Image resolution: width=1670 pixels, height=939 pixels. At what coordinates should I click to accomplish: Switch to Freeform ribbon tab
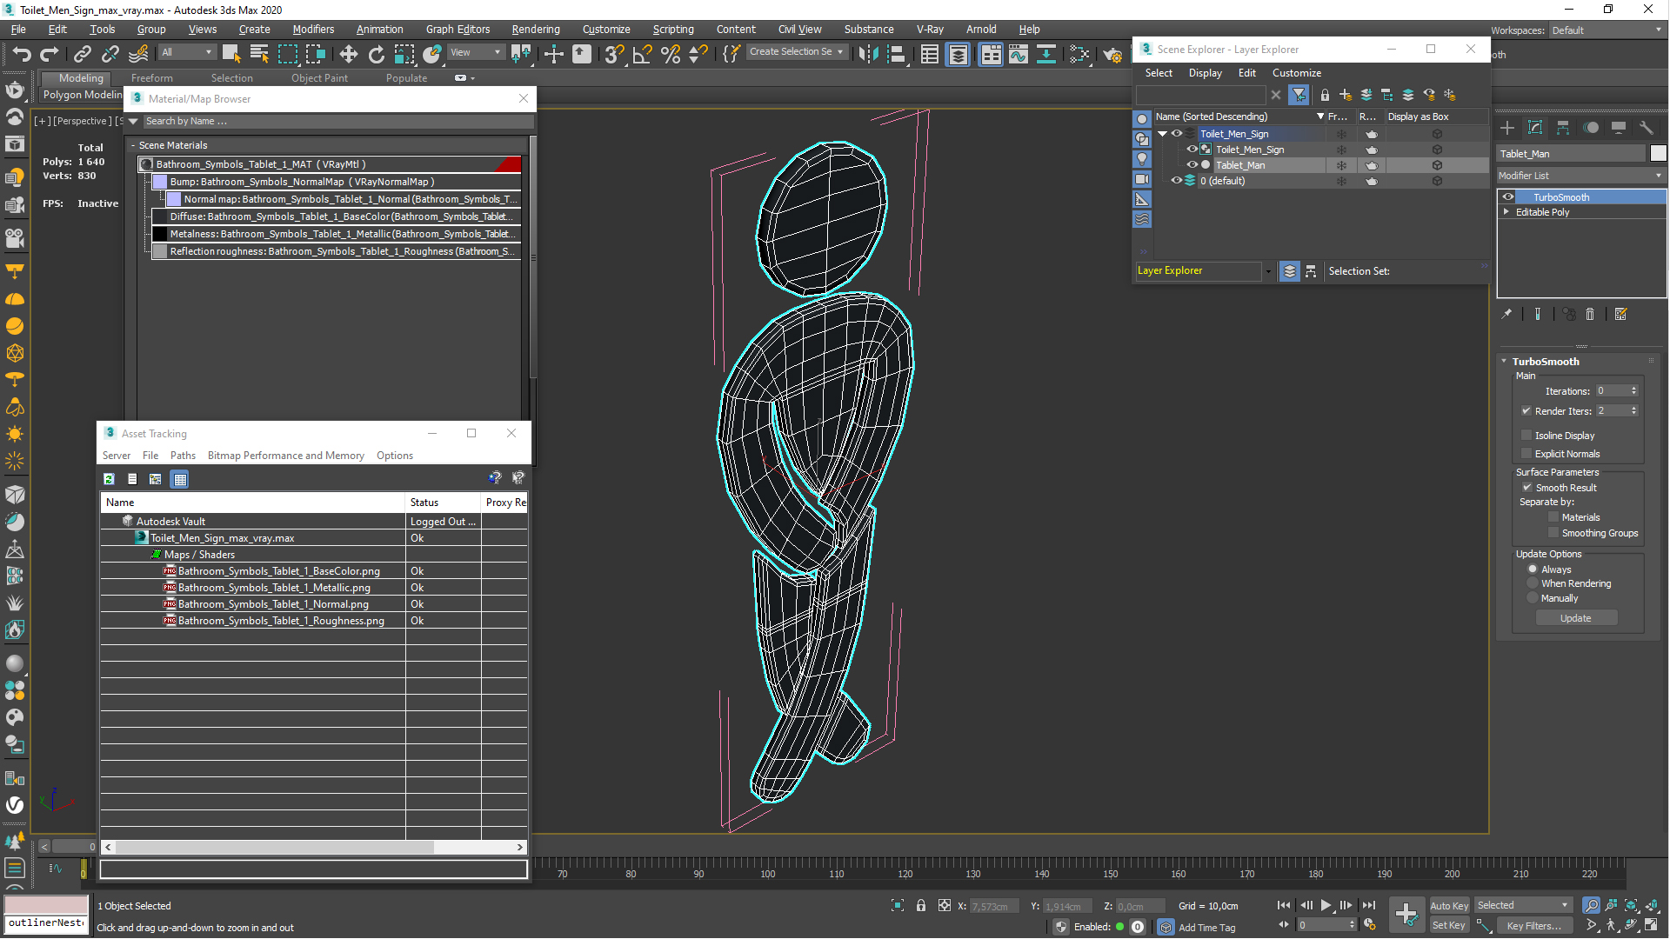point(151,78)
